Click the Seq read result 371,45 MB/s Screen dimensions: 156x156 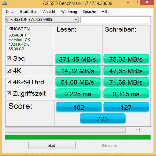click(78, 59)
